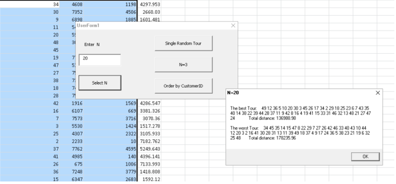The image size is (396, 184).
Task: Select the cell containing 7352
Action: click(72, 12)
